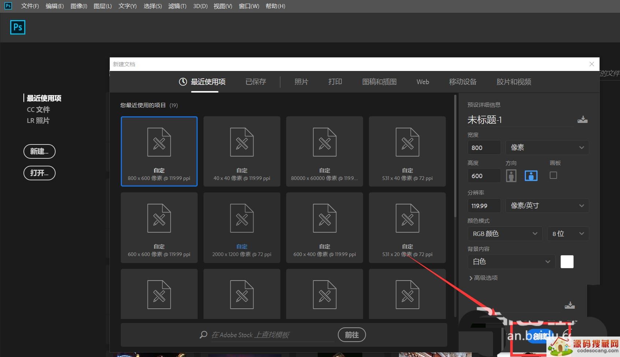Select landscape orientation icon
620x357 pixels.
point(531,176)
